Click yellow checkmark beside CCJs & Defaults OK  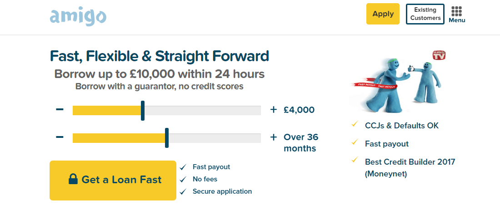pos(354,124)
